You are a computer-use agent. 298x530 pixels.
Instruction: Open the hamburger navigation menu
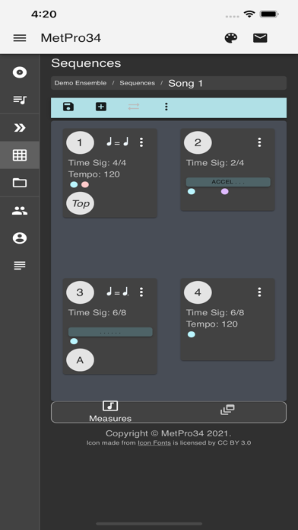pyautogui.click(x=20, y=38)
